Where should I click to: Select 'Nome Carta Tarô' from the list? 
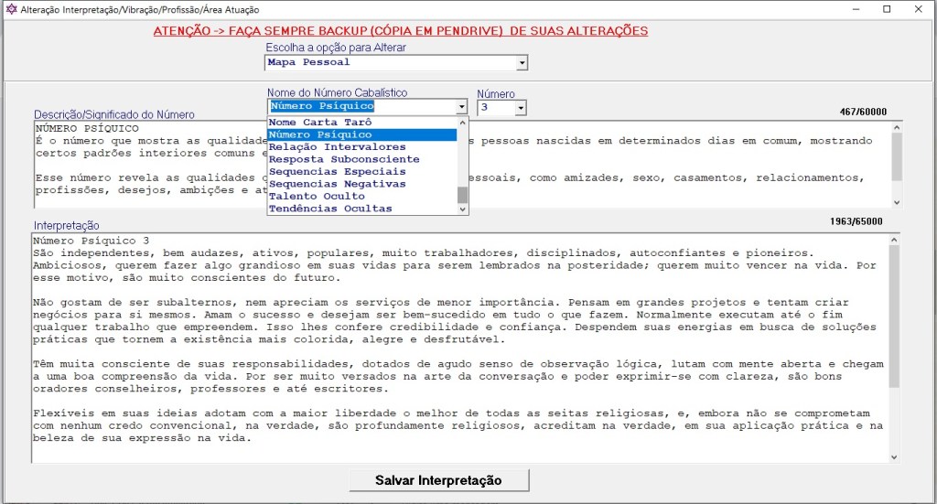coord(320,123)
